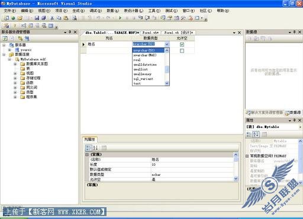Click the Properties Window toolbar icon

pyautogui.click(x=170, y=18)
